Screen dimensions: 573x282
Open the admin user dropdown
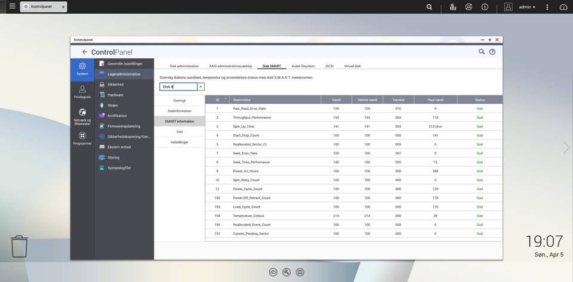click(527, 7)
